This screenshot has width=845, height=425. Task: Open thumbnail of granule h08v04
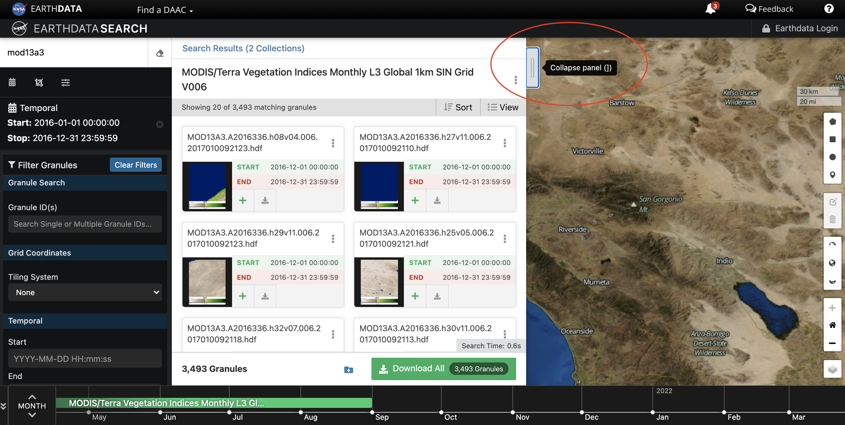[207, 186]
